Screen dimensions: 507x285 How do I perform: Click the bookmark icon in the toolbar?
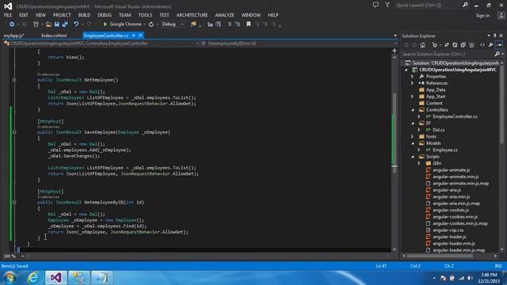248,25
